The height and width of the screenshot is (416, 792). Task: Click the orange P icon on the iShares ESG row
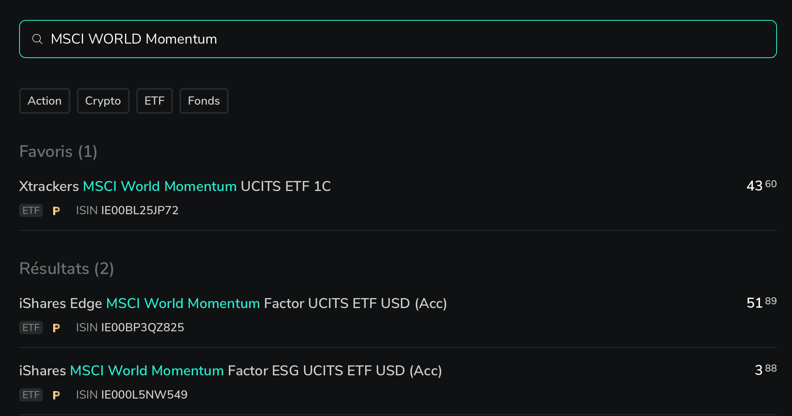tap(57, 395)
